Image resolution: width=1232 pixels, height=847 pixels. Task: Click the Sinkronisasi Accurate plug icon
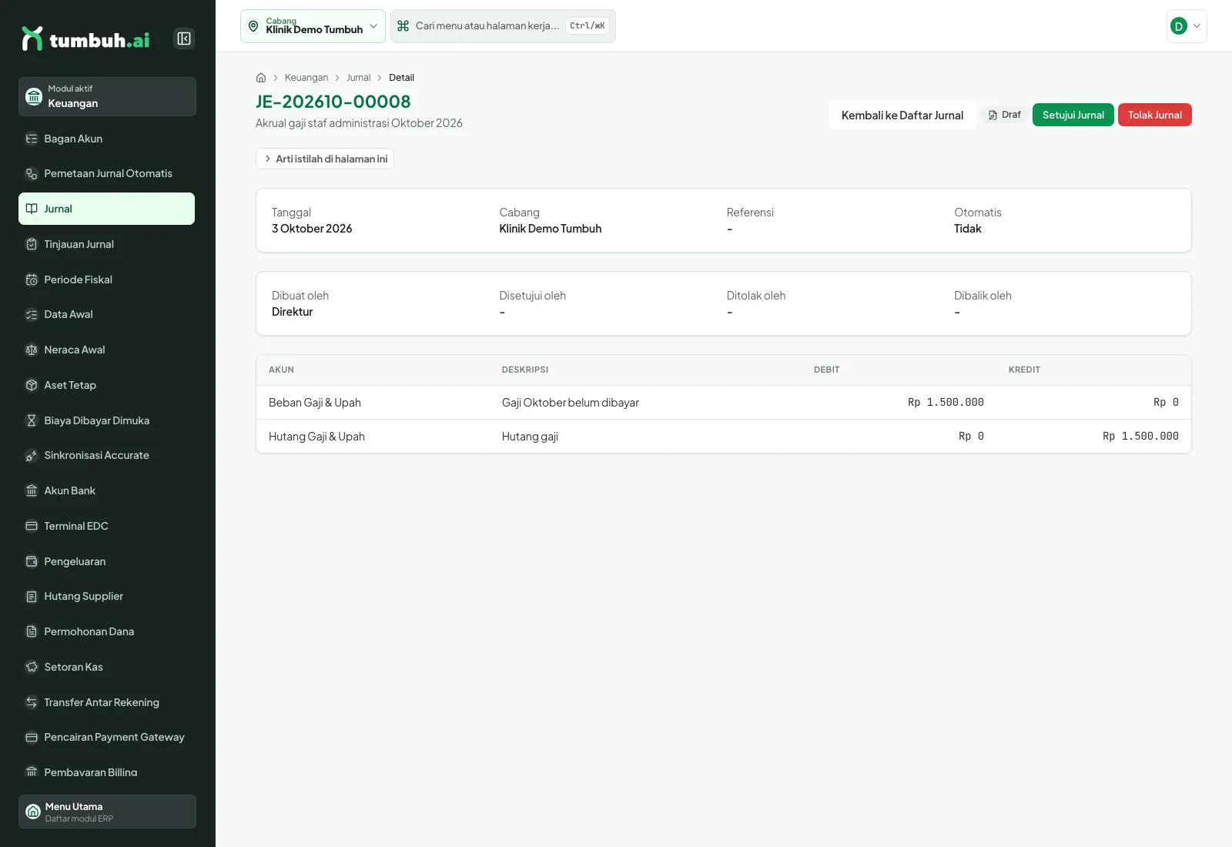32,455
